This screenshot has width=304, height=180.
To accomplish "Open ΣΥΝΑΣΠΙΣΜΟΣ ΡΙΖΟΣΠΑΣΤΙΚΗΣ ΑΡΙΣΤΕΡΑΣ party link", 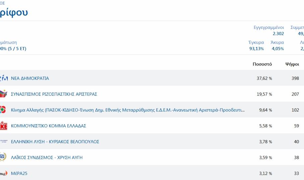I will [54, 94].
